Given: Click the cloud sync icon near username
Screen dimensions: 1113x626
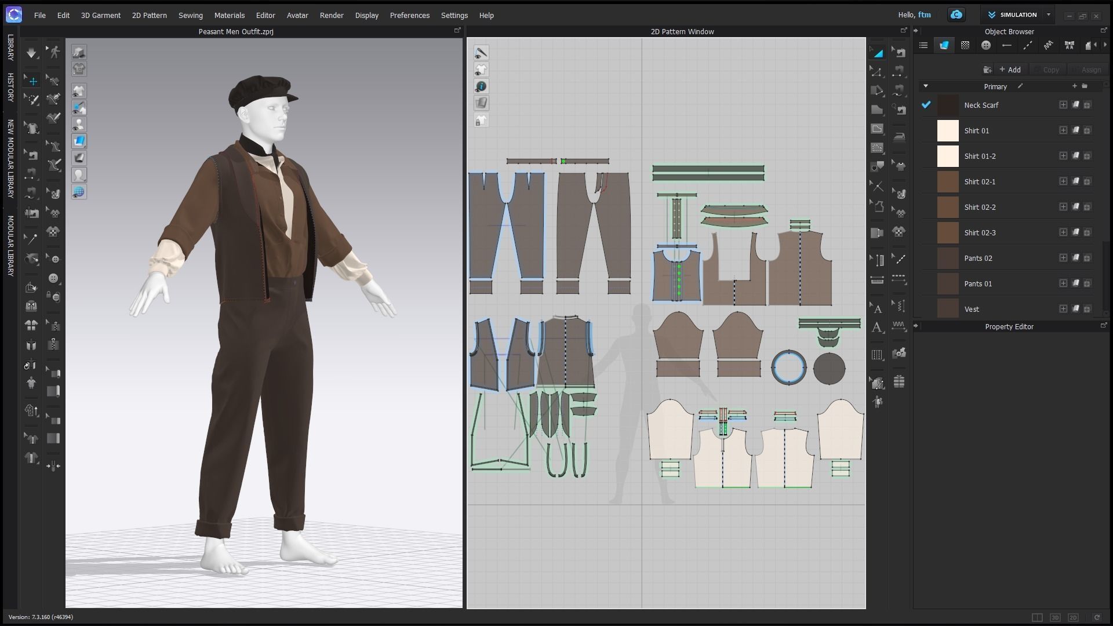Looking at the screenshot, I should point(956,15).
